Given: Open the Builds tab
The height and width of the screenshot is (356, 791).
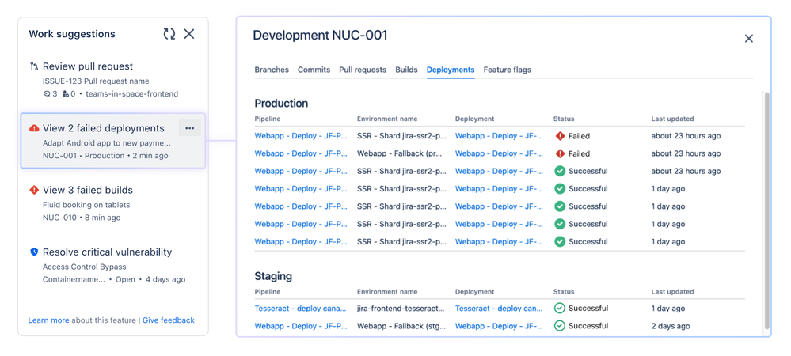Looking at the screenshot, I should [407, 70].
